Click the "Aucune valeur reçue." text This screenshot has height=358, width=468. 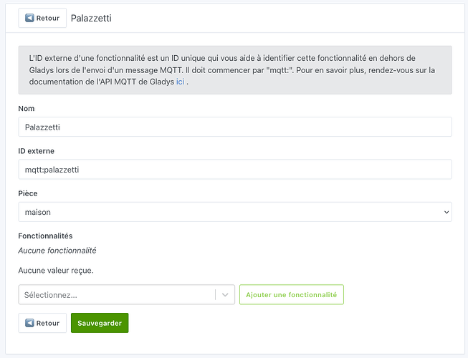click(x=56, y=270)
